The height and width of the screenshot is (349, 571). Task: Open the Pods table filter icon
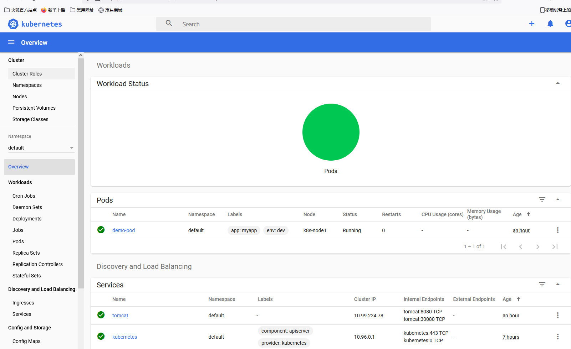542,199
